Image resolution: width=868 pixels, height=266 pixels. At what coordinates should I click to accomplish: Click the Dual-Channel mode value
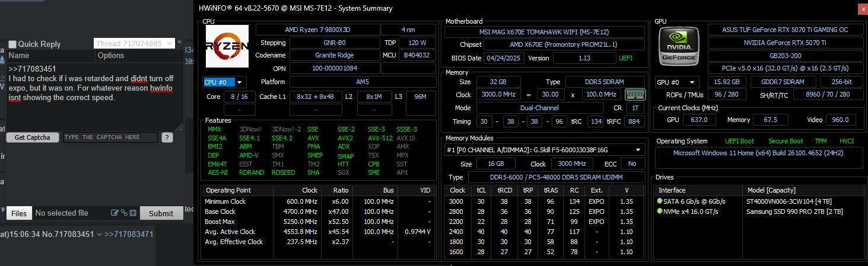point(540,108)
